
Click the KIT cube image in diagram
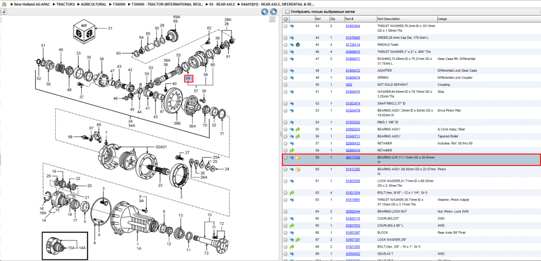[x=84, y=32]
